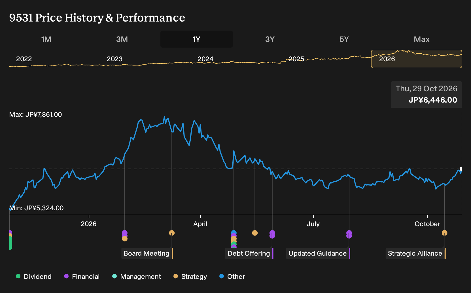Toggle the Management legend filter

(x=137, y=277)
